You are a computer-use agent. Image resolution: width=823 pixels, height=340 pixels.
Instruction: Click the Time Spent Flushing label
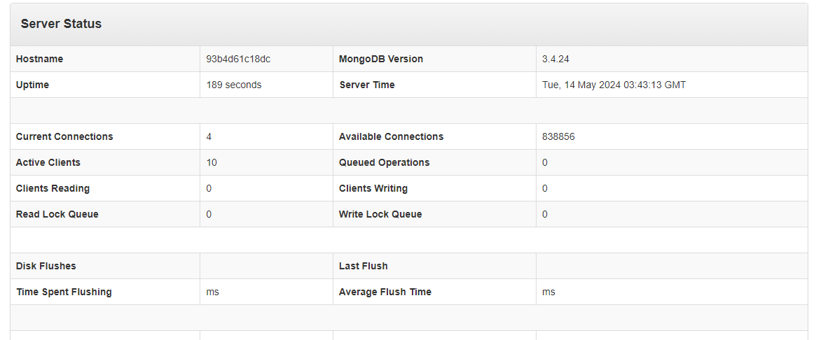(64, 292)
